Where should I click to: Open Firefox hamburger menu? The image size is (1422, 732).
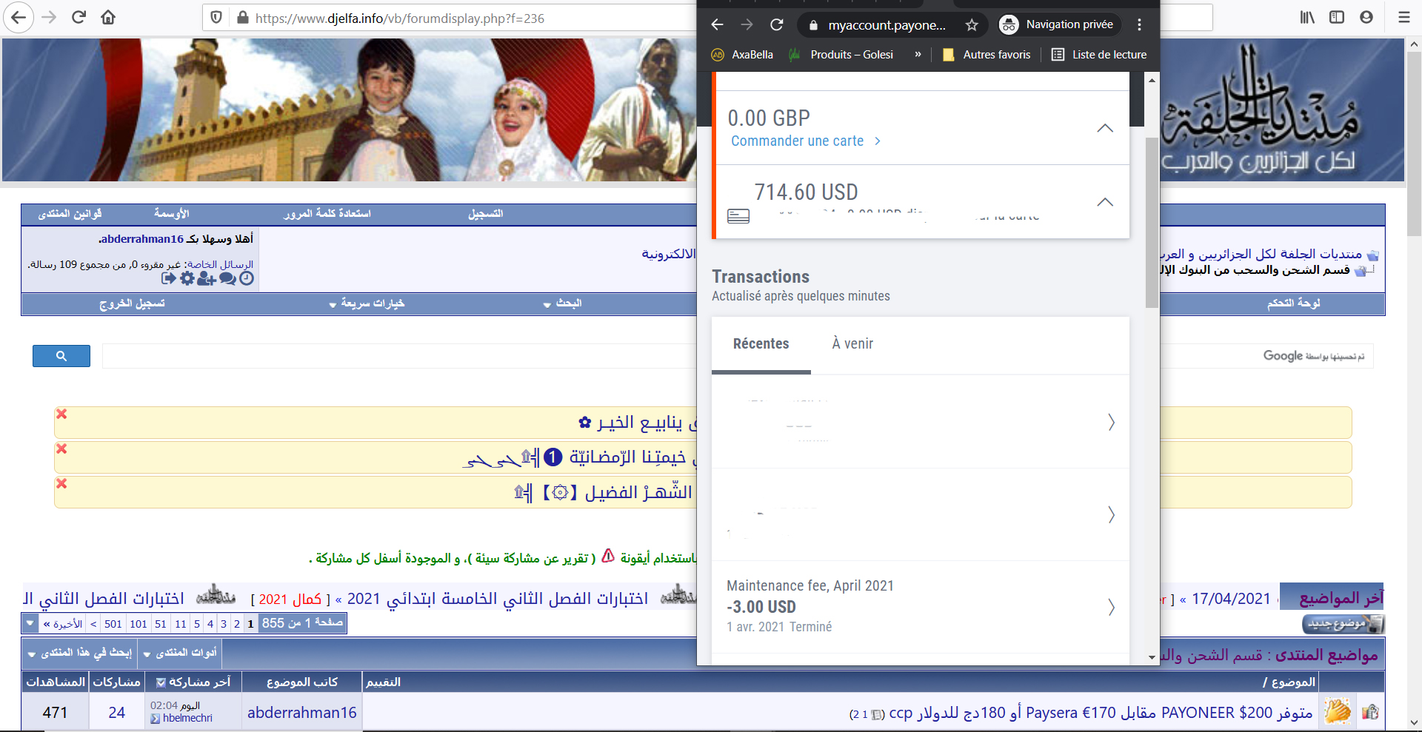[x=1403, y=17]
